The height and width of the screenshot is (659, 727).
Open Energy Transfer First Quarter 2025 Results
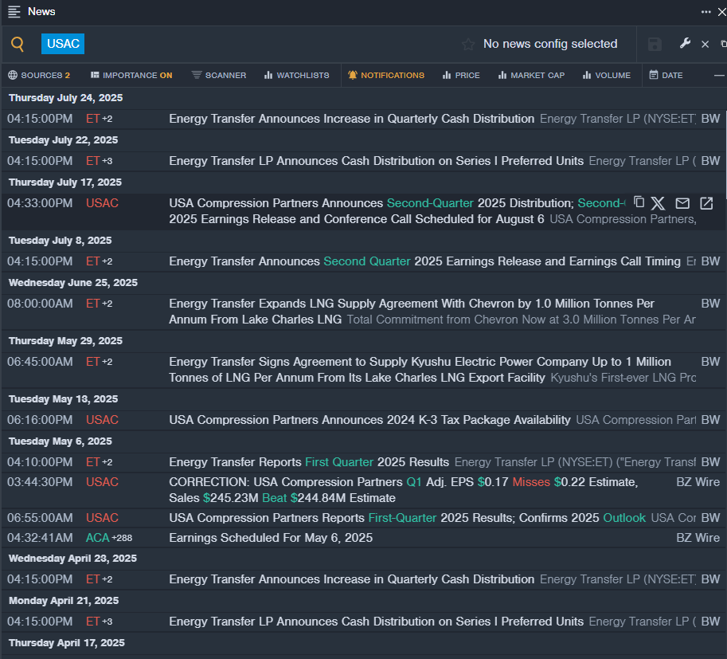pos(309,462)
